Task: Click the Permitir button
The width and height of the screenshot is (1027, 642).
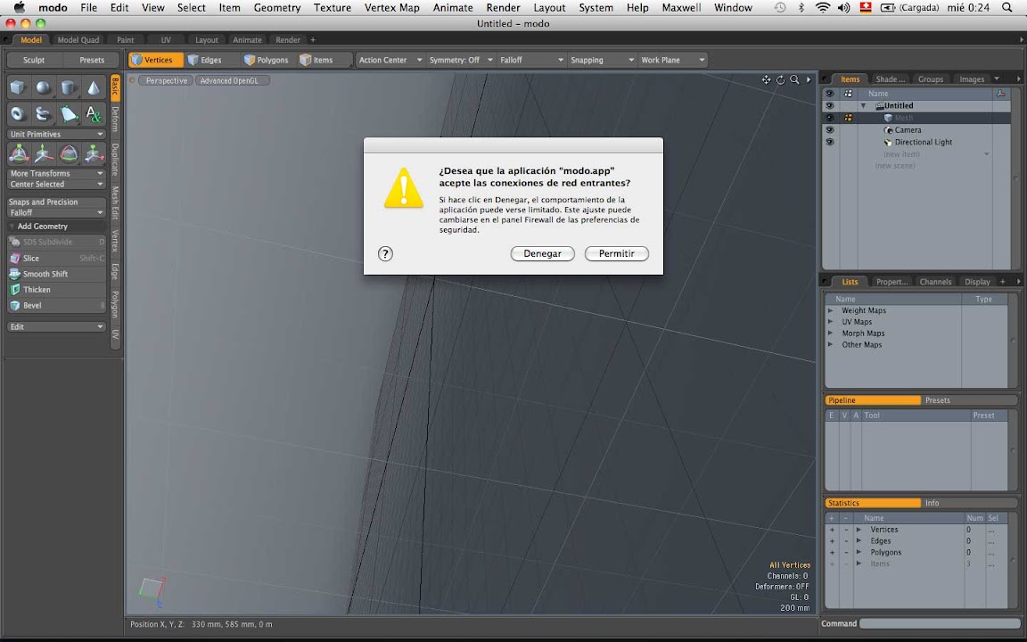Action: click(616, 253)
